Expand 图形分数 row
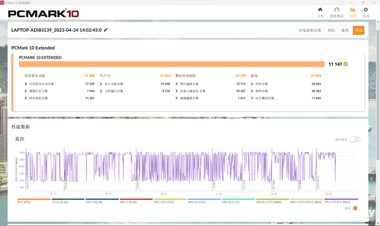380x226 pixels. 252,83
